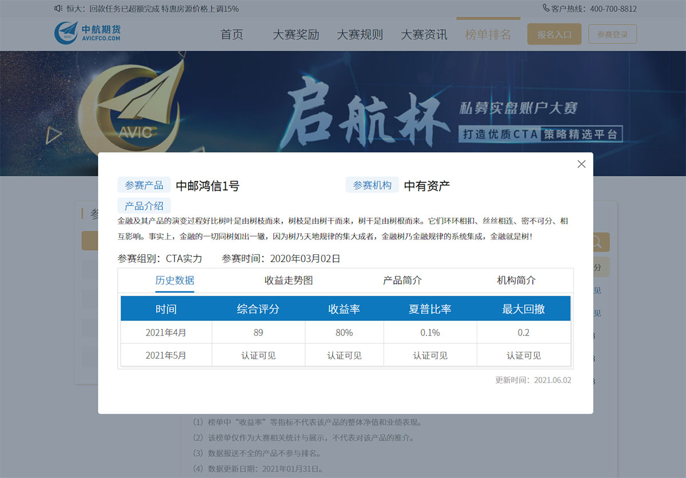Switch to the 收益走势图 tab
686x478 pixels.
point(289,280)
